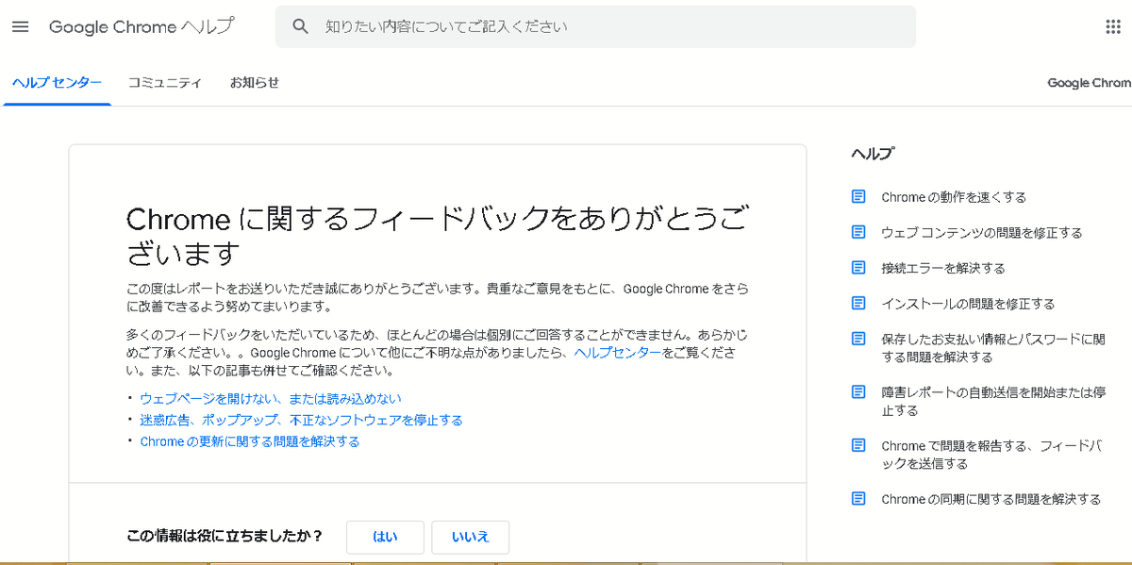Open Chrome の動作を速くする help article
The width and height of the screenshot is (1132, 565).
pos(954,197)
